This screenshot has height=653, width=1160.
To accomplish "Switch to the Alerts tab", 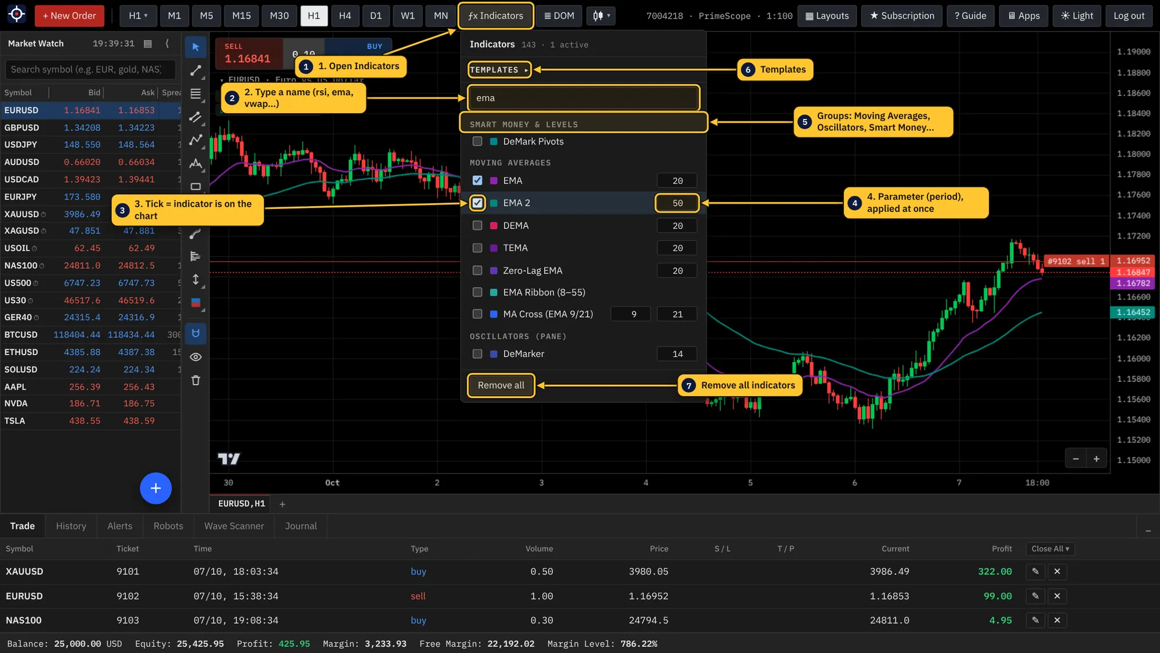I will (x=120, y=526).
